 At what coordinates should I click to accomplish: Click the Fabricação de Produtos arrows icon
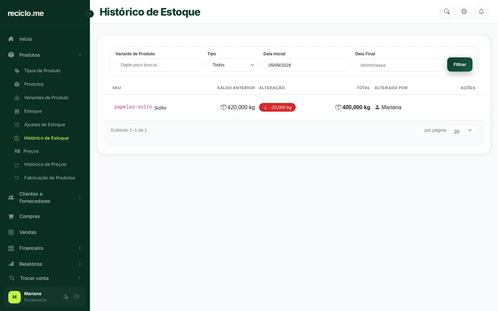point(17,178)
